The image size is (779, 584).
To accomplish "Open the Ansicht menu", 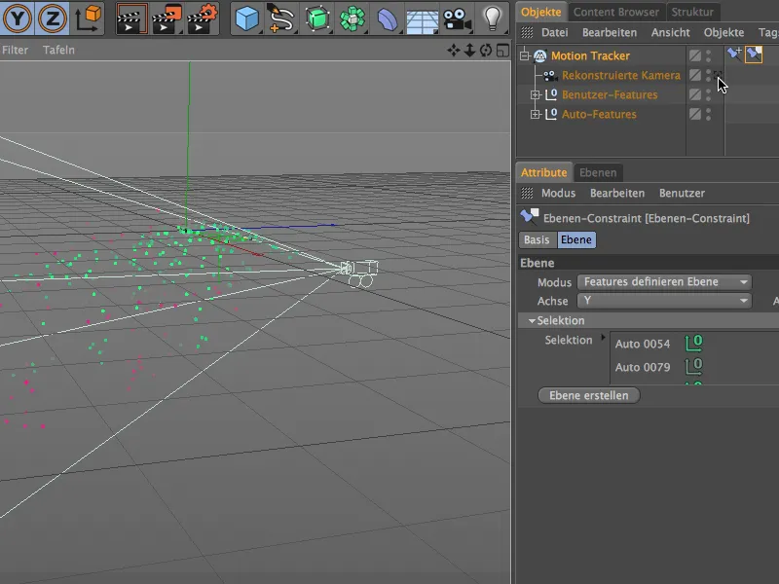I will pyautogui.click(x=670, y=32).
